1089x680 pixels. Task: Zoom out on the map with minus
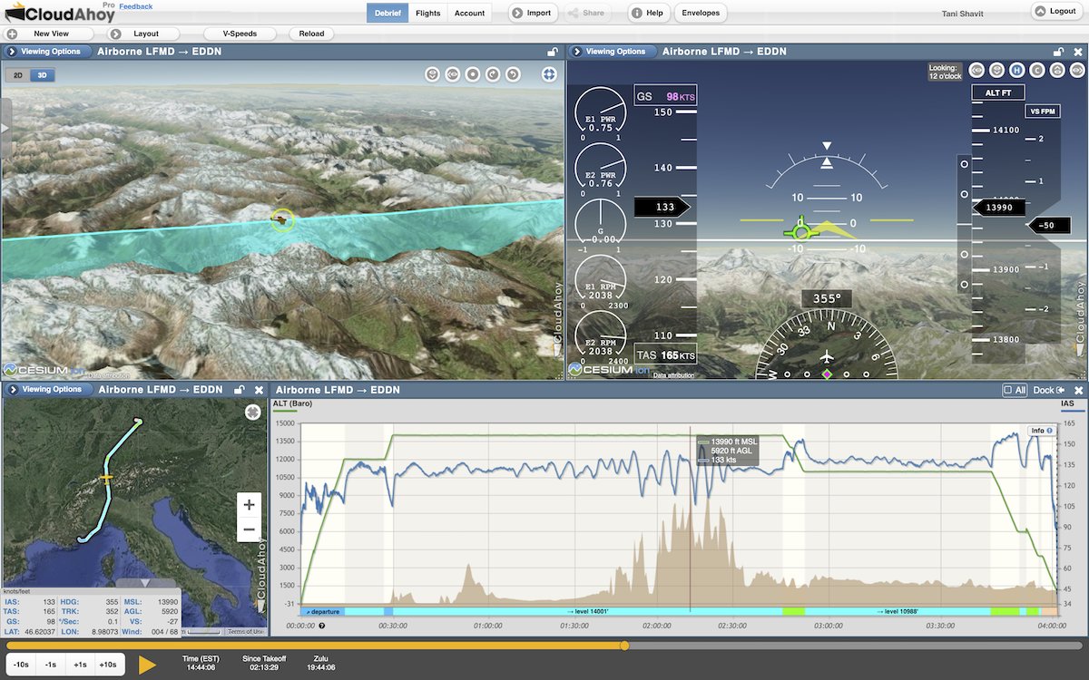coord(249,529)
